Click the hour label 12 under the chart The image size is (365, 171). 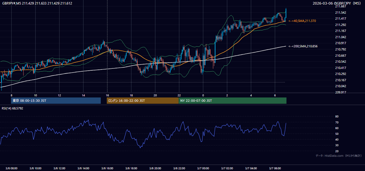pyautogui.click(x=59, y=95)
